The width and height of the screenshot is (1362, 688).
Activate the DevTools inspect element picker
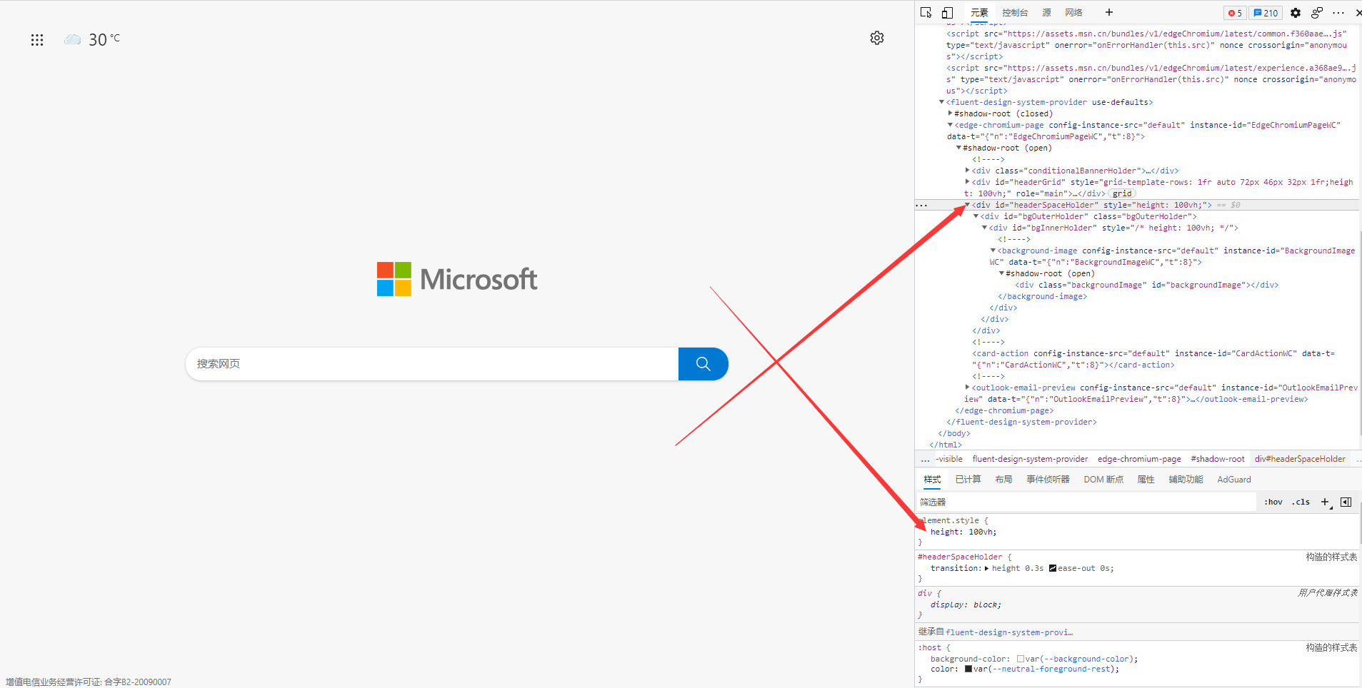[926, 13]
